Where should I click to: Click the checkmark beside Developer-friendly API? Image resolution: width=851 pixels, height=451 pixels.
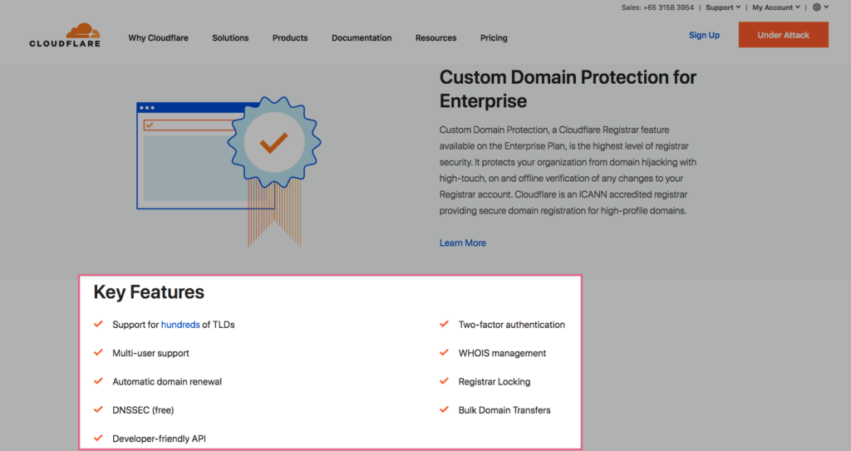coord(98,438)
